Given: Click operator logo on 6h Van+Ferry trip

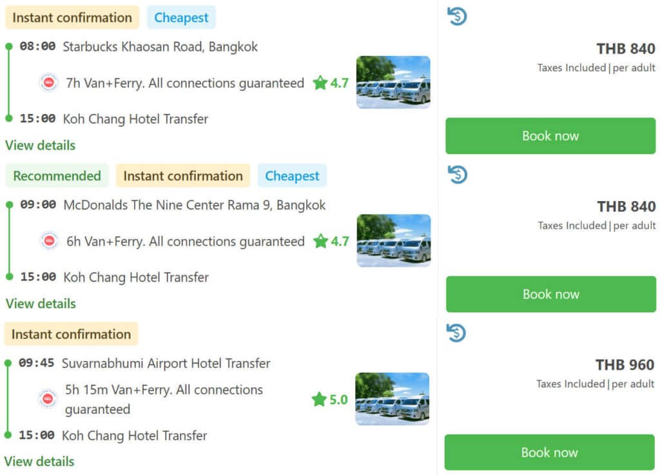Looking at the screenshot, I should [49, 240].
